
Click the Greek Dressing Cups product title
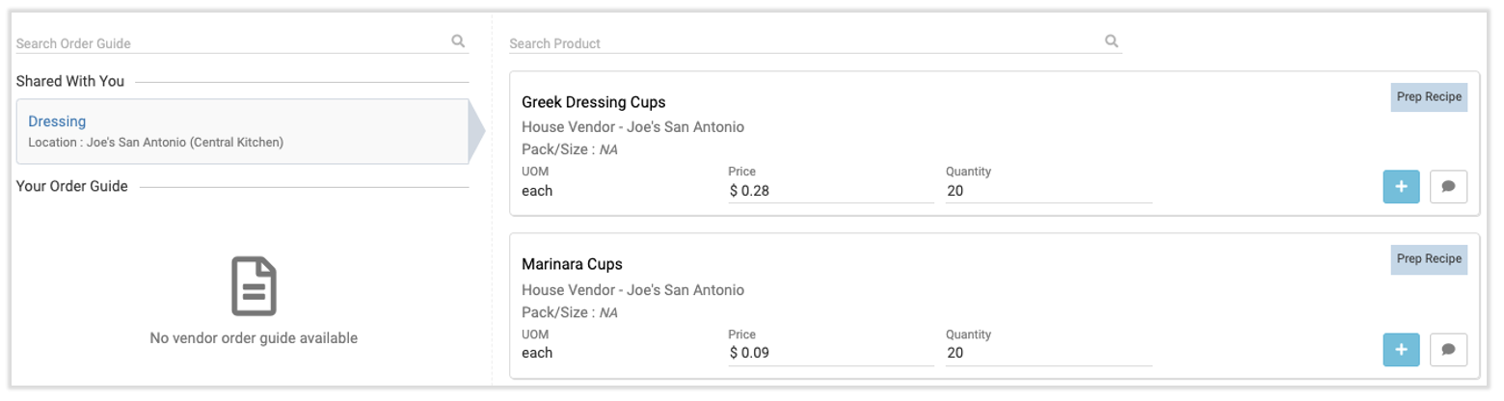pos(593,101)
